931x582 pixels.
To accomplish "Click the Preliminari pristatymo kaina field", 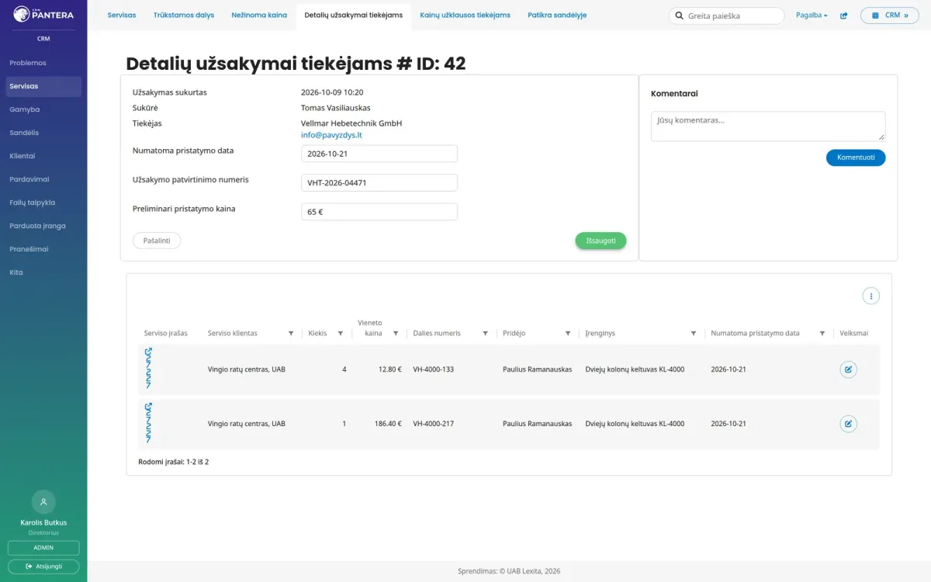I will (379, 211).
